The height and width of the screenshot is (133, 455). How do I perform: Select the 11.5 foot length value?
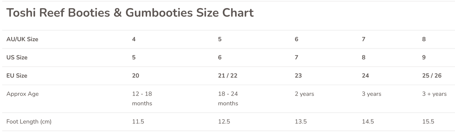pyautogui.click(x=138, y=122)
